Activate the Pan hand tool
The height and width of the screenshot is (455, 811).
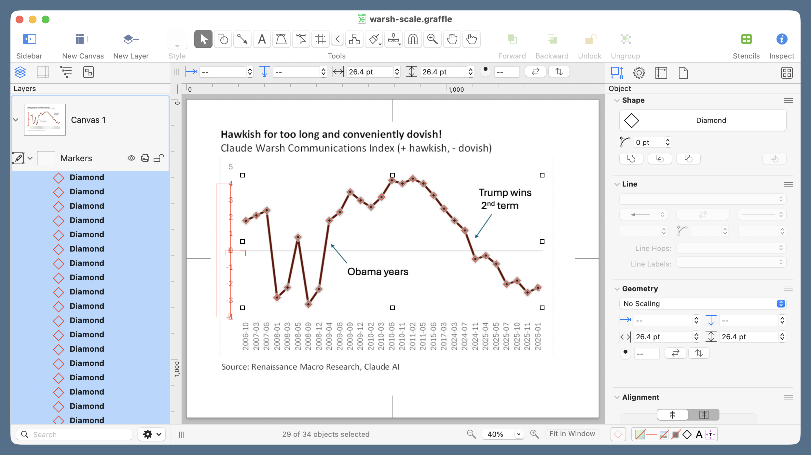click(x=452, y=39)
